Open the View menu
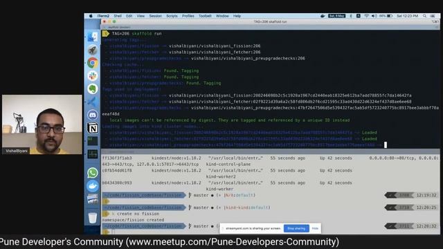The image size is (443, 249). pyautogui.click(x=141, y=16)
